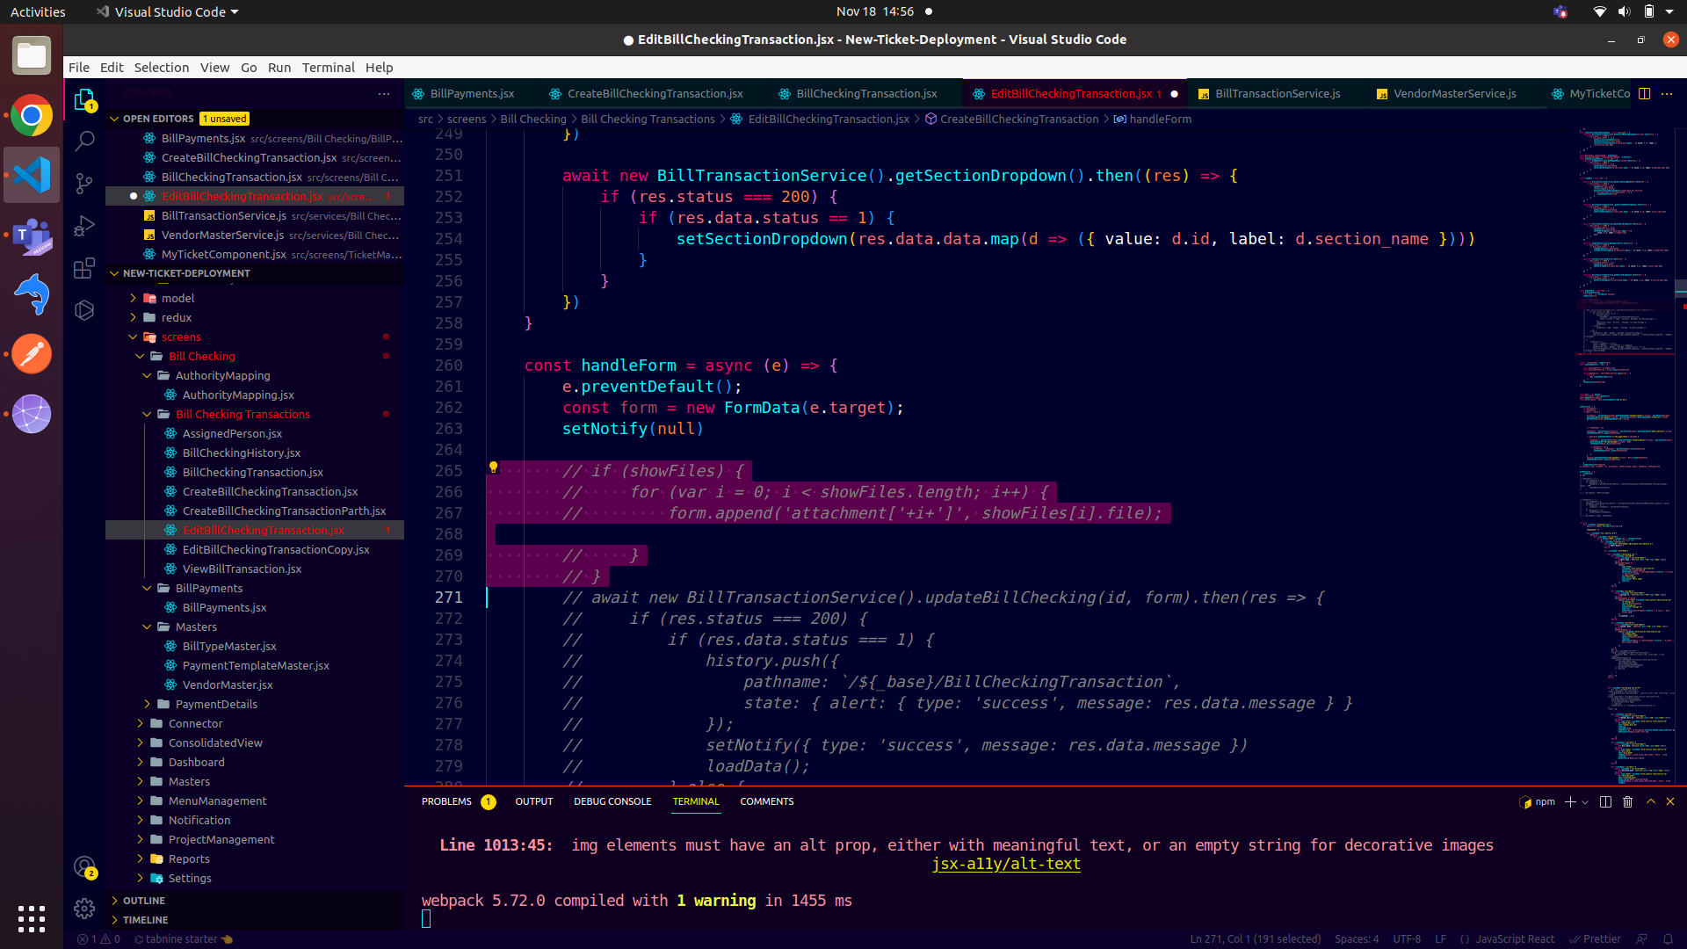Click the errors and warnings status indicator
Image resolution: width=1687 pixels, height=949 pixels.
98,938
